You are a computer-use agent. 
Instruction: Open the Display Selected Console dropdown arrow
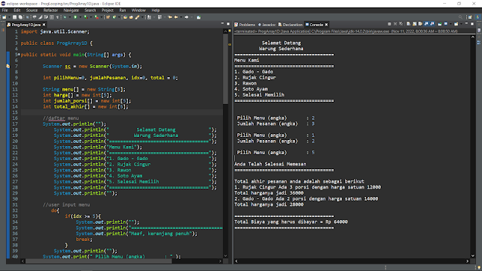coord(451,24)
